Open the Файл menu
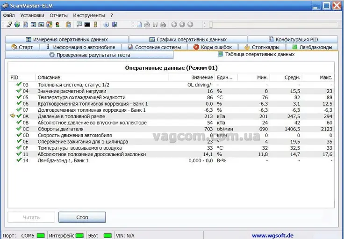Viewport: 344px width, 239px height. (9, 15)
